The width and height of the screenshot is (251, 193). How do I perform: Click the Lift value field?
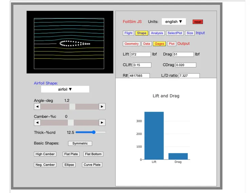point(140,54)
